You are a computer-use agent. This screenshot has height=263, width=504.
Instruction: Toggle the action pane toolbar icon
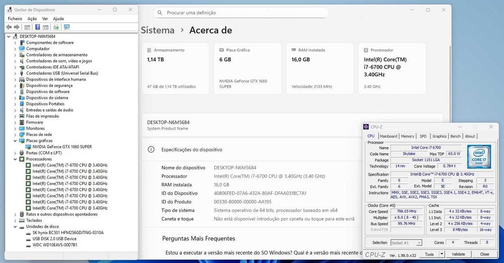(x=46, y=27)
